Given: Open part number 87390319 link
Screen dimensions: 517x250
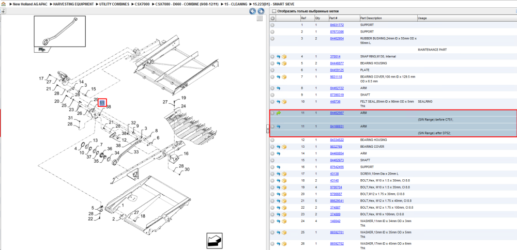Looking at the screenshot, I should pyautogui.click(x=337, y=95).
